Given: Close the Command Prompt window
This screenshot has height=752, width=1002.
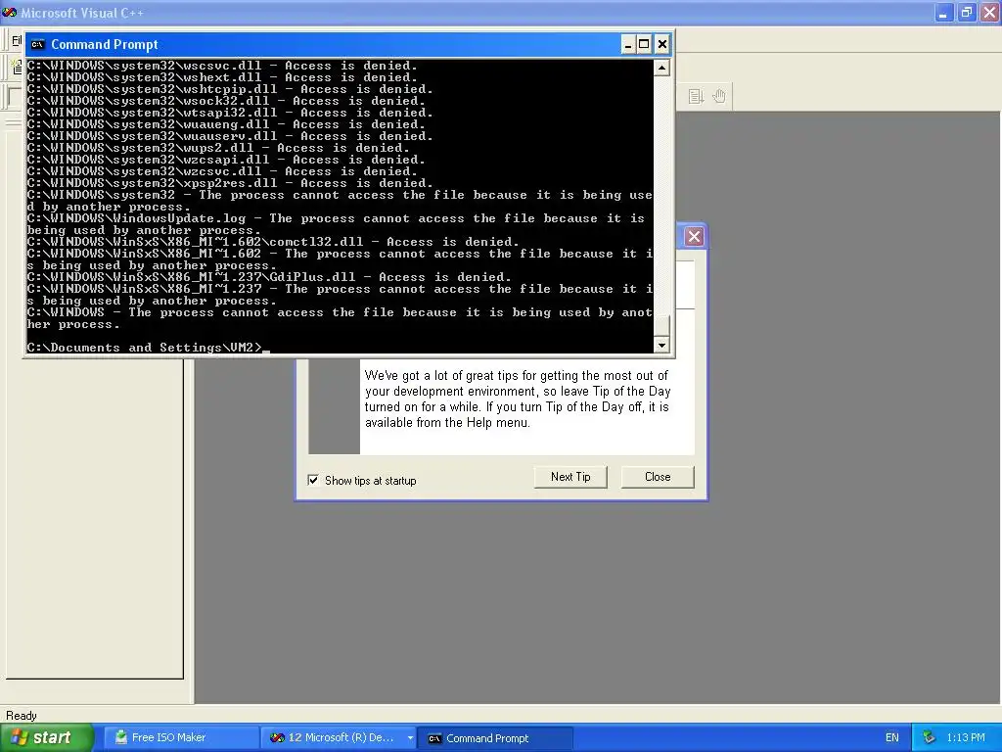Looking at the screenshot, I should click(662, 44).
